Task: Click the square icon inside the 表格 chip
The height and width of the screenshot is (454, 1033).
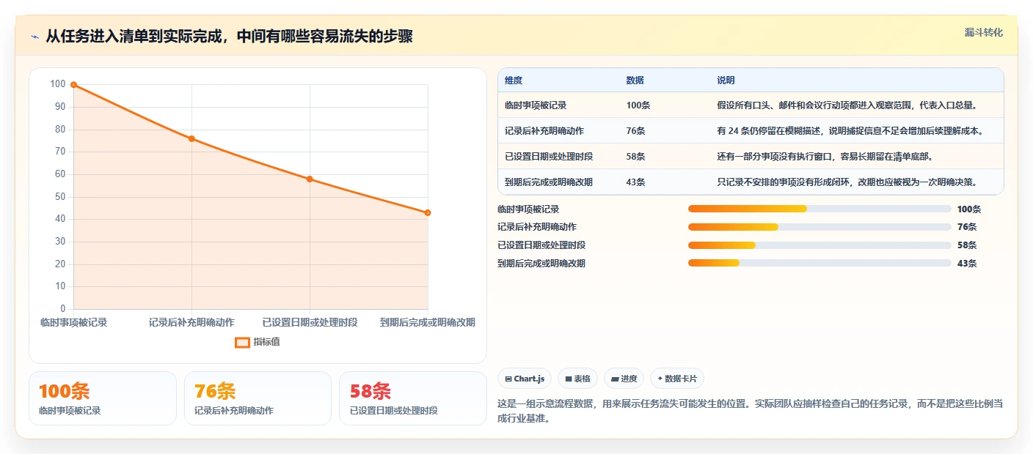Action: pyautogui.click(x=569, y=379)
